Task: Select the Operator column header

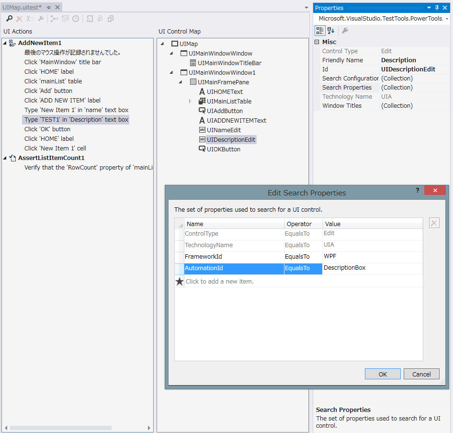Action: (303, 224)
